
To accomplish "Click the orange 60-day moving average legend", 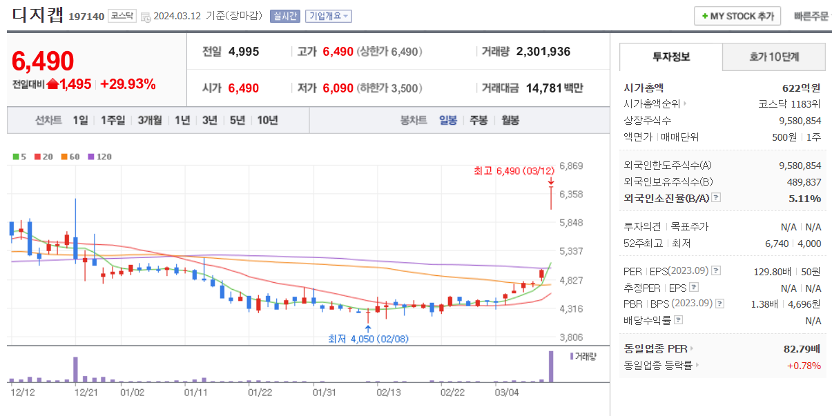I will tap(70, 157).
